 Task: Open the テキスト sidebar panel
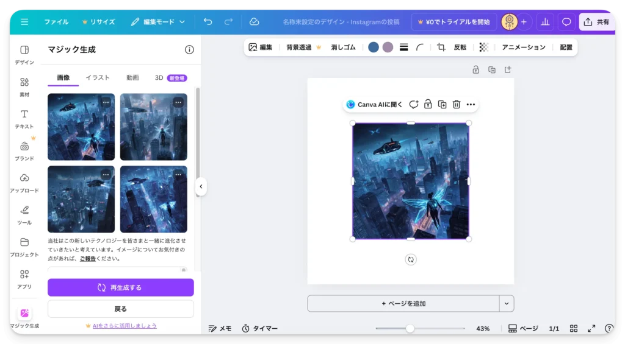[x=24, y=119]
